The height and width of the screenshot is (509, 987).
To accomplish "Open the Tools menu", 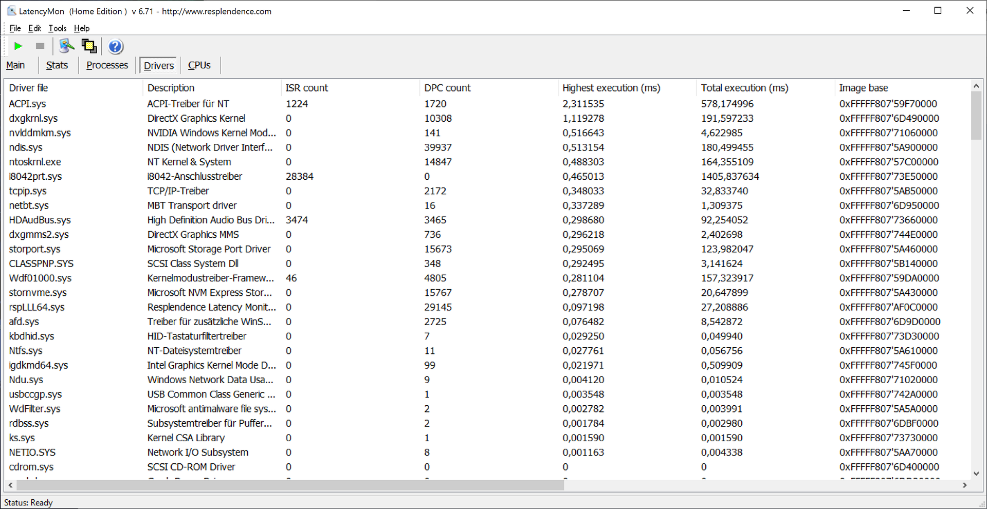I will (58, 28).
